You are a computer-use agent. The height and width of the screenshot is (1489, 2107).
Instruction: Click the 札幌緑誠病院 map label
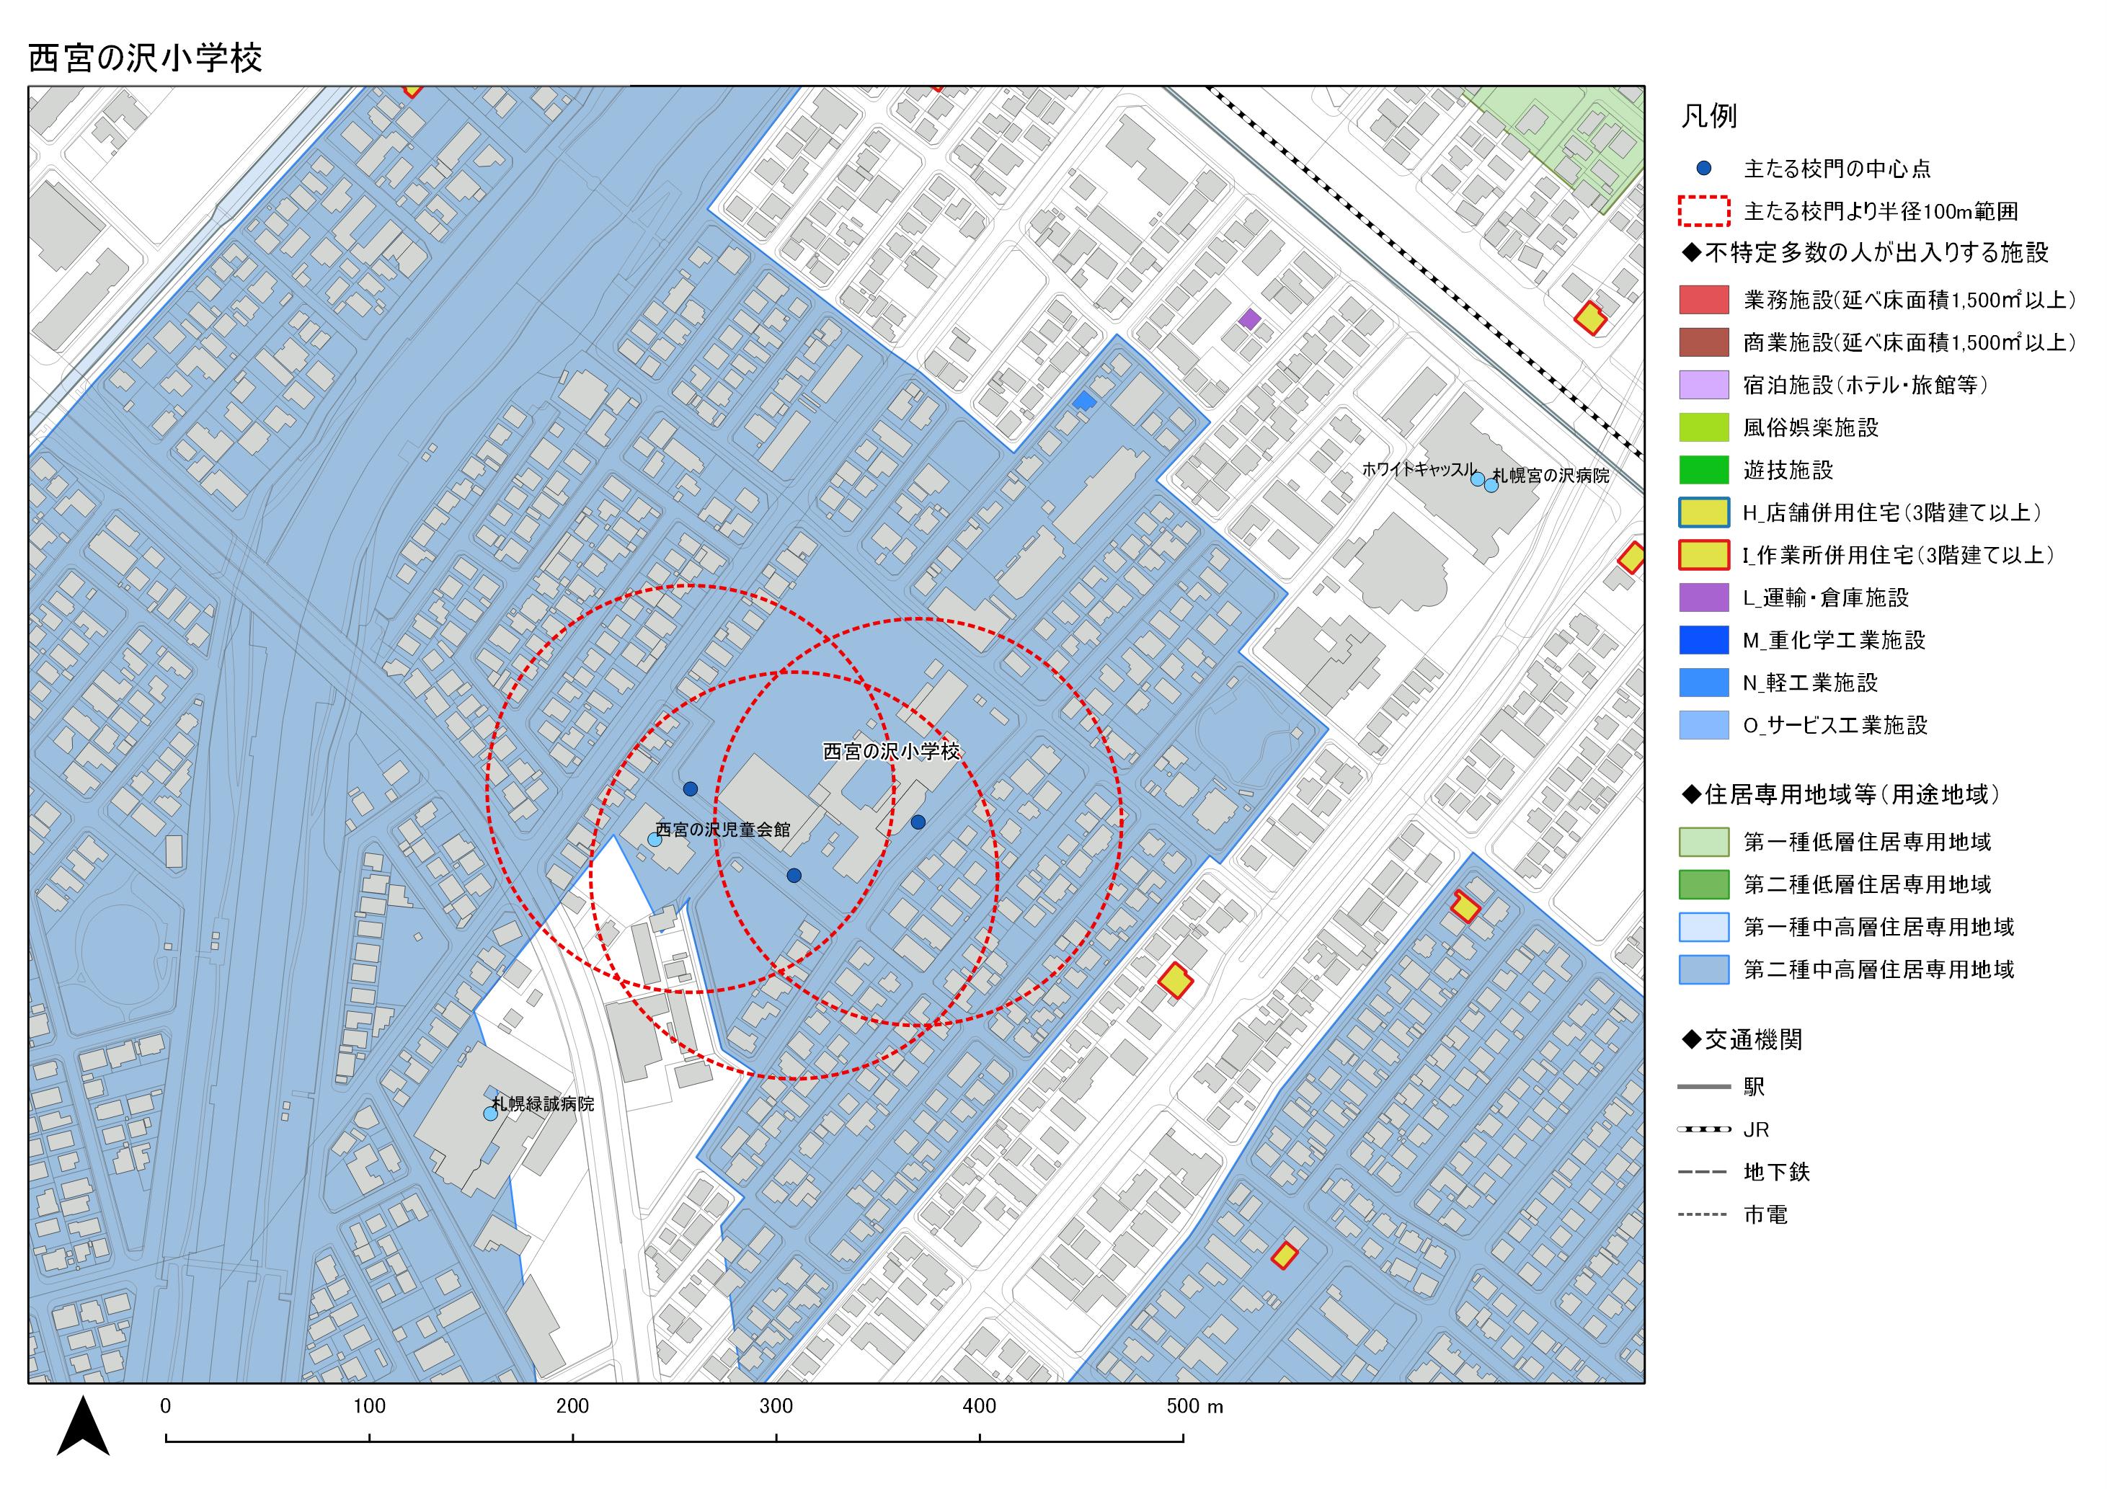pos(544,1103)
